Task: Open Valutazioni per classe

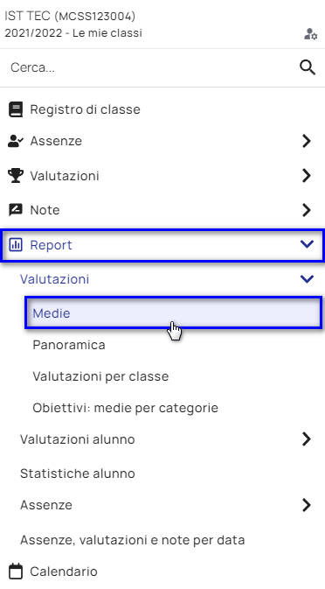Action: 100,376
